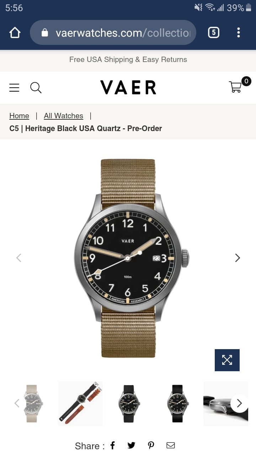Tap the browser home icon
256x456 pixels.
pyautogui.click(x=15, y=33)
